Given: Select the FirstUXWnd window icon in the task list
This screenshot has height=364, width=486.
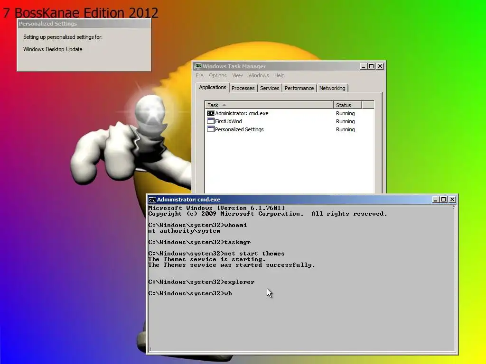Looking at the screenshot, I should (210, 121).
